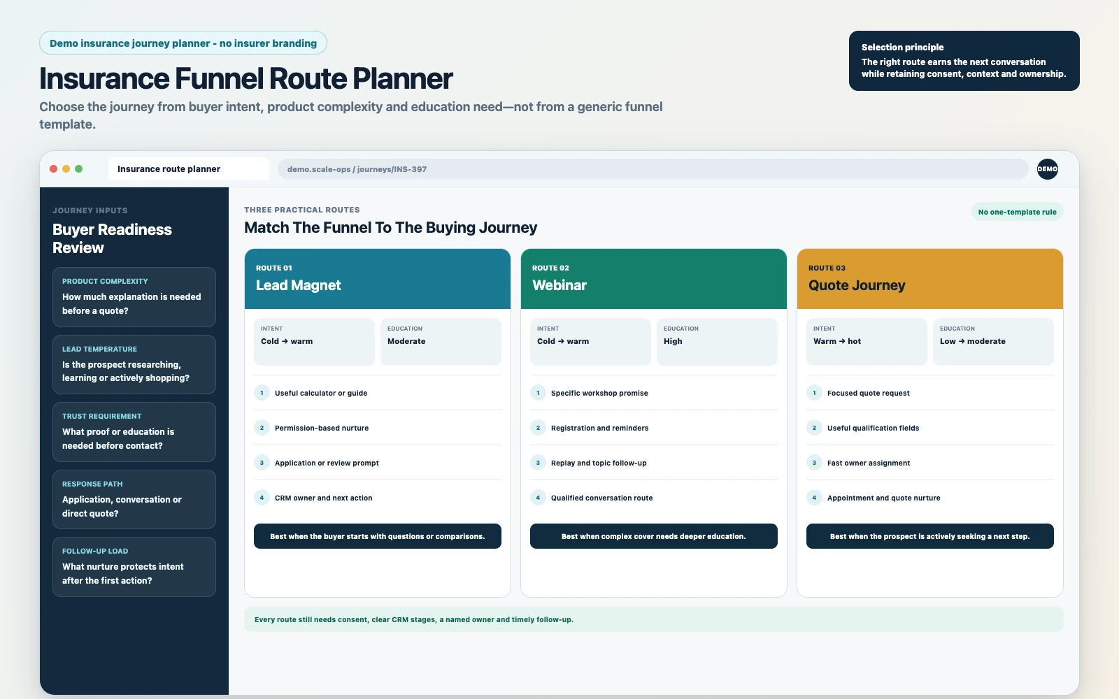The image size is (1119, 699).
Task: Click the demo.scale-ops journeys address bar
Action: pyautogui.click(x=653, y=169)
